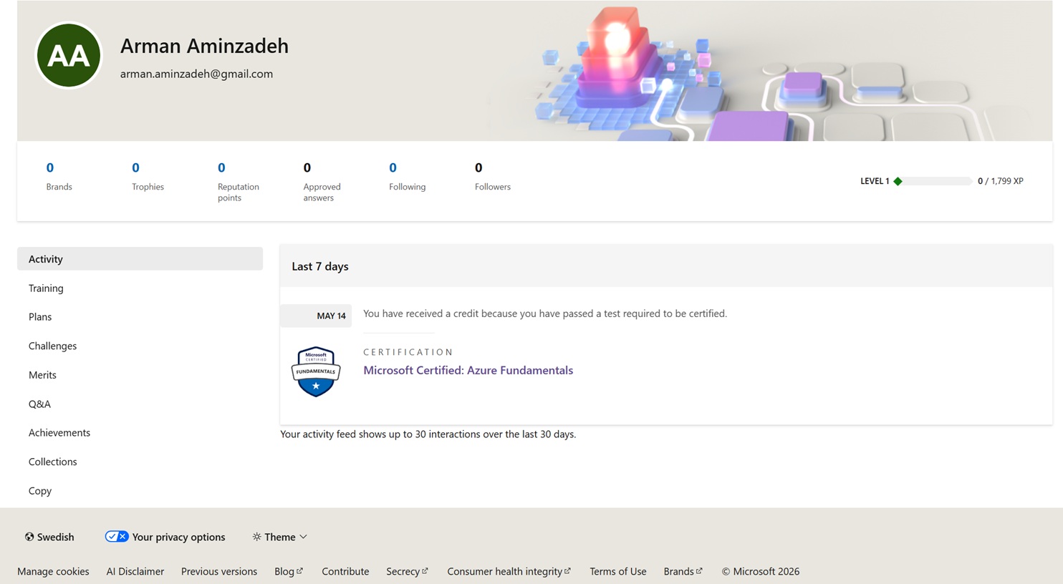The image size is (1063, 584).
Task: Click the sun icon beside Theme
Action: (256, 537)
